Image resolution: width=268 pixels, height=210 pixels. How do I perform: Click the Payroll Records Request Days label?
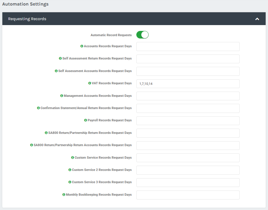109,120
